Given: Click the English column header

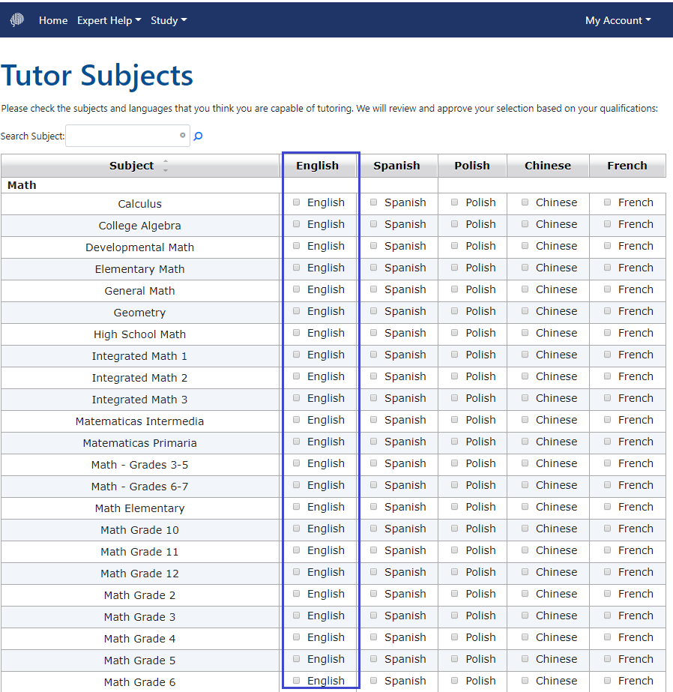Looking at the screenshot, I should pyautogui.click(x=317, y=166).
